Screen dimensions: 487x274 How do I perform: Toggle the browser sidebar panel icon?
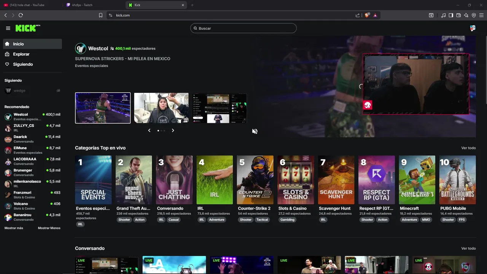coord(451,15)
